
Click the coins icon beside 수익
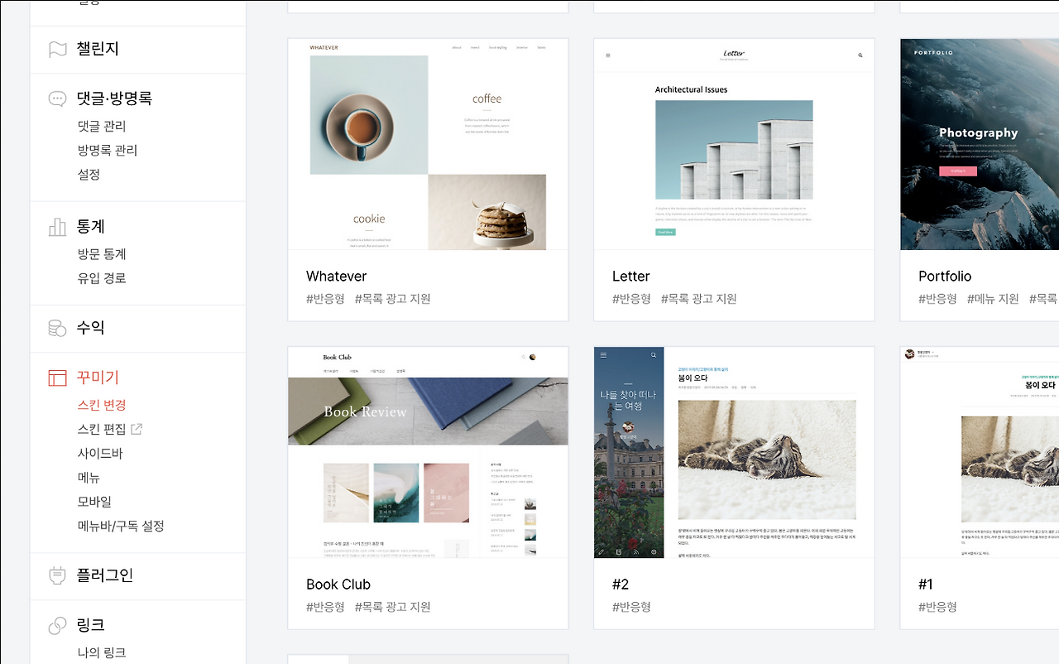[57, 328]
